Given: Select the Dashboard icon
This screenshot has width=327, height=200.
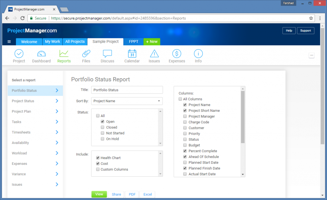Looking at the screenshot, I should click(41, 56).
